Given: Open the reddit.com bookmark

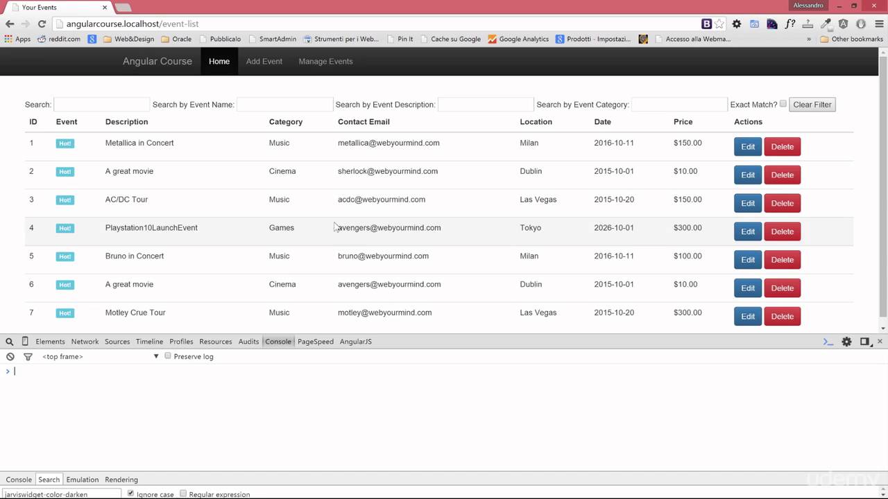Looking at the screenshot, I should coord(58,39).
